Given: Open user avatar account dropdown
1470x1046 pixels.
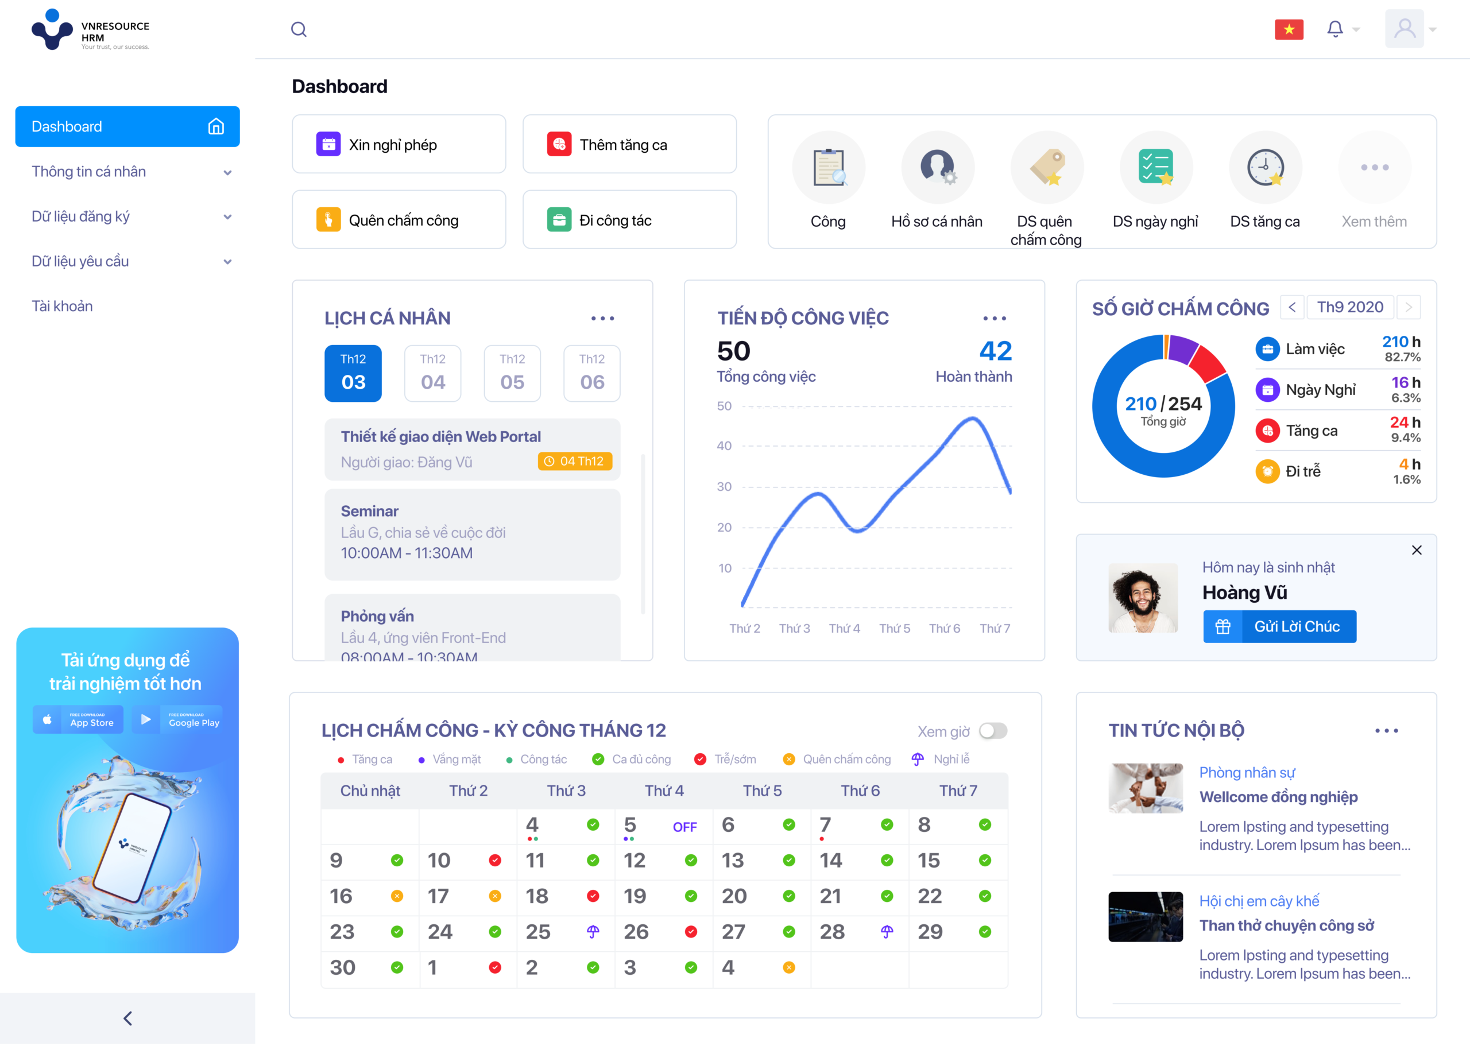Looking at the screenshot, I should pyautogui.click(x=1405, y=29).
